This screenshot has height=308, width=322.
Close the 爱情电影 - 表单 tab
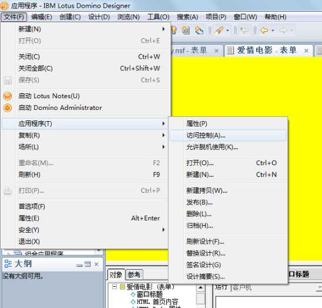[x=306, y=51]
